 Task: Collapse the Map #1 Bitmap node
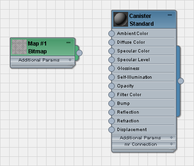[x=68, y=42]
